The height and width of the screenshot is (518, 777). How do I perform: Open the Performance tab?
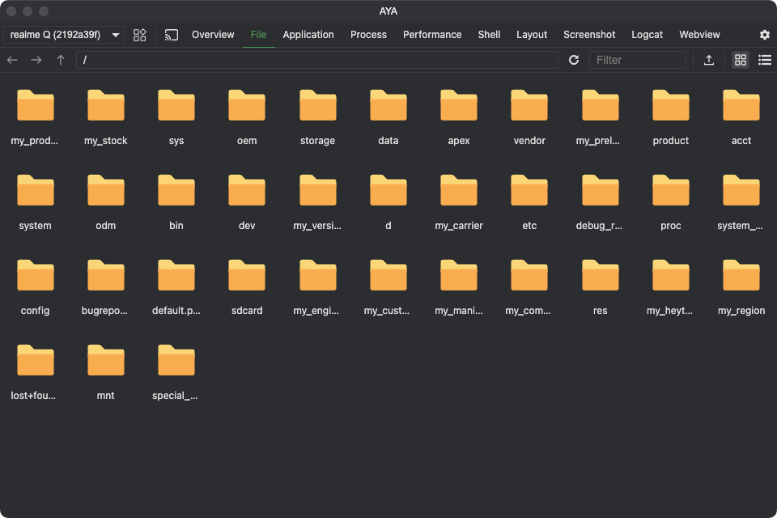tap(432, 35)
